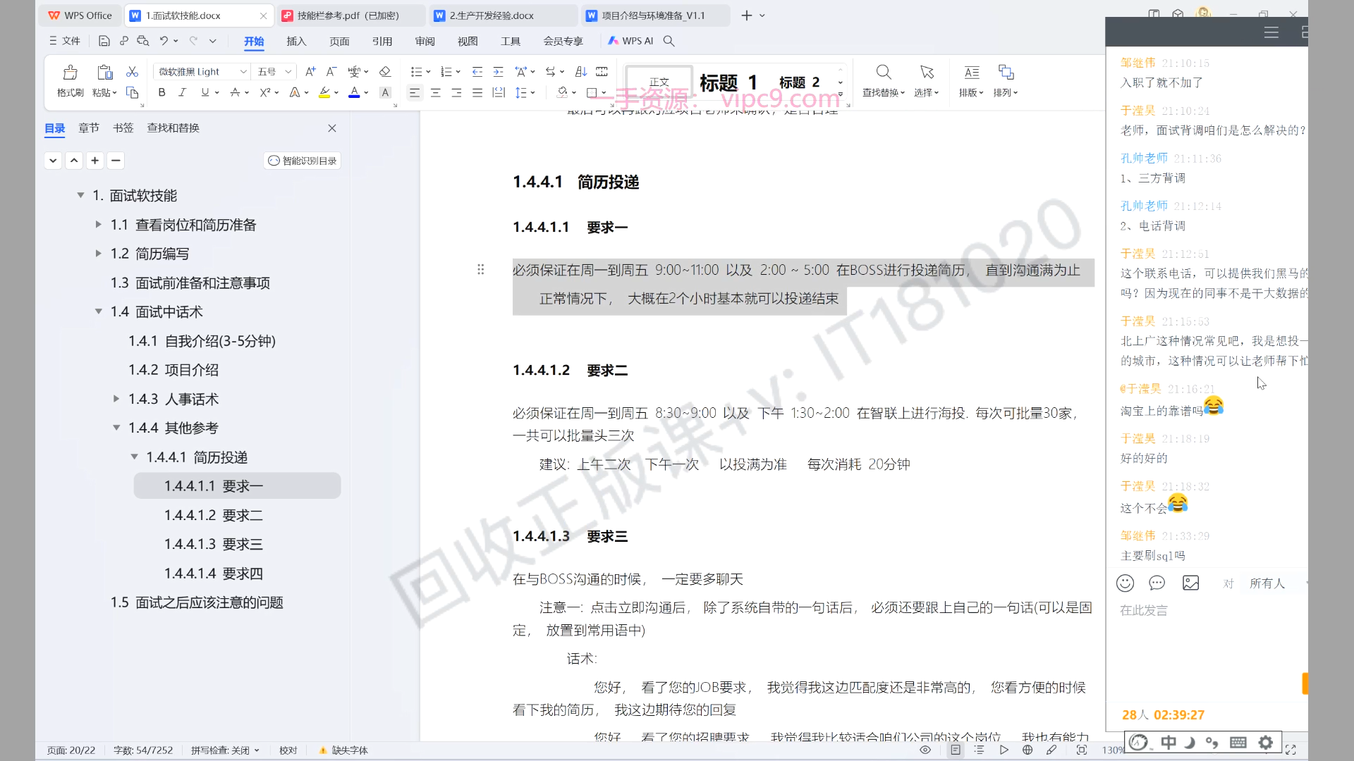Toggle italic formatting
The image size is (1354, 761).
coord(182,92)
